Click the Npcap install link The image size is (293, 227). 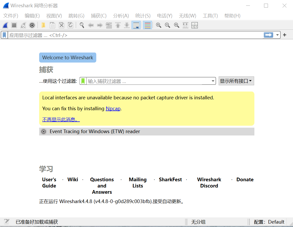pyautogui.click(x=113, y=108)
